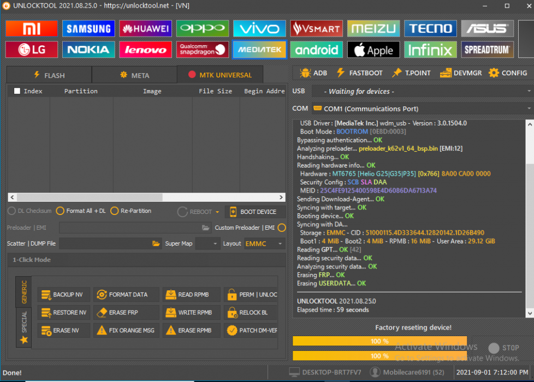Select the Xiaomi MI brand logo
Viewport: 534px width, 382px height.
click(x=31, y=28)
